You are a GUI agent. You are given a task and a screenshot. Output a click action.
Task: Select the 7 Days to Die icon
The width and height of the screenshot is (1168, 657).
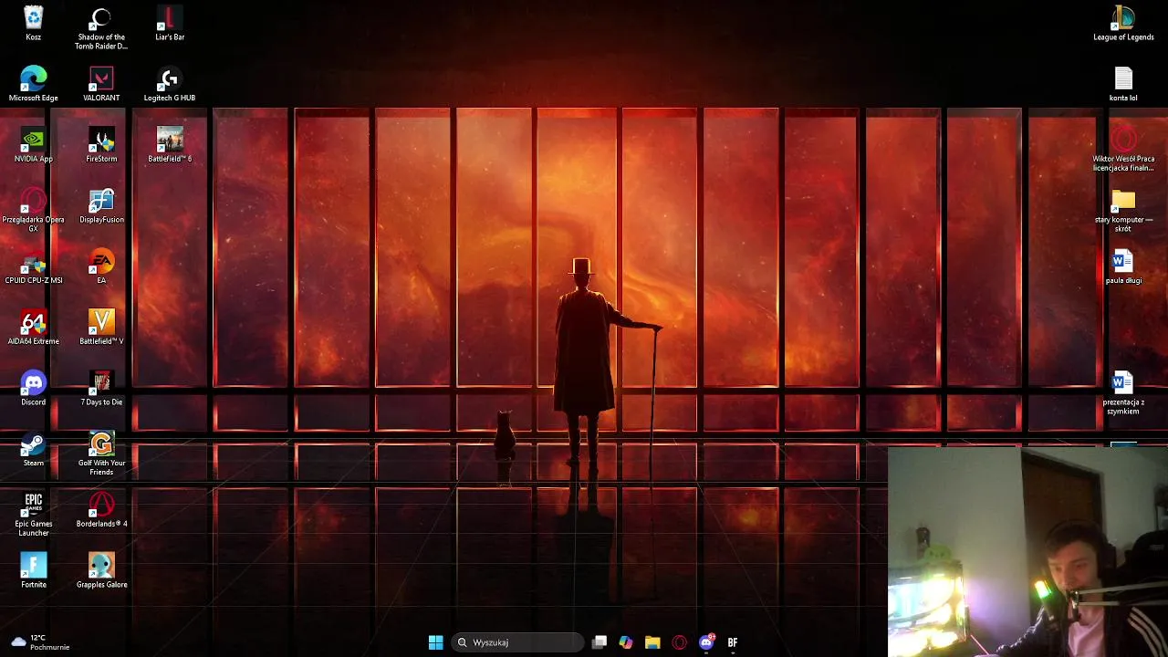(101, 389)
